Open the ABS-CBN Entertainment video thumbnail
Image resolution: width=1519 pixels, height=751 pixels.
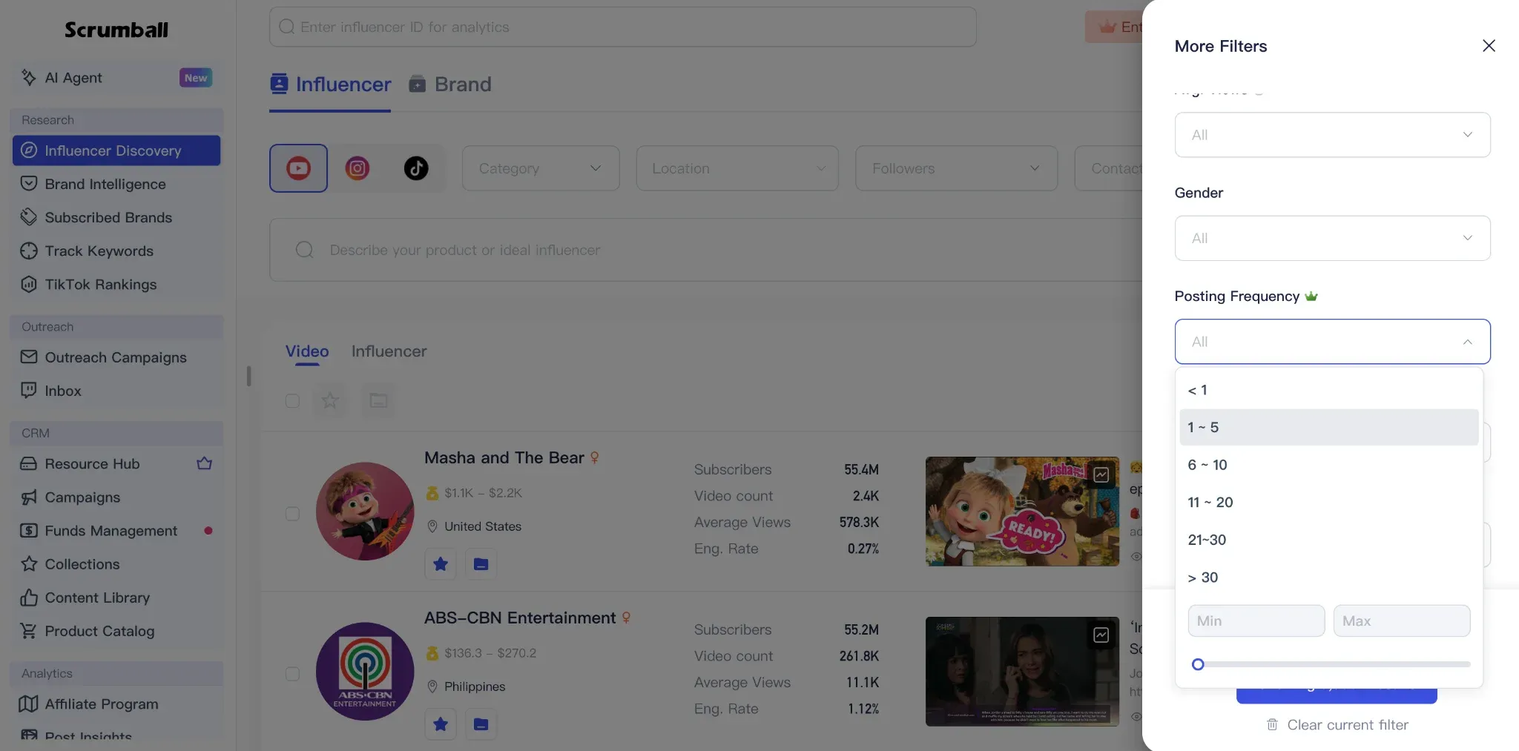pos(1022,672)
